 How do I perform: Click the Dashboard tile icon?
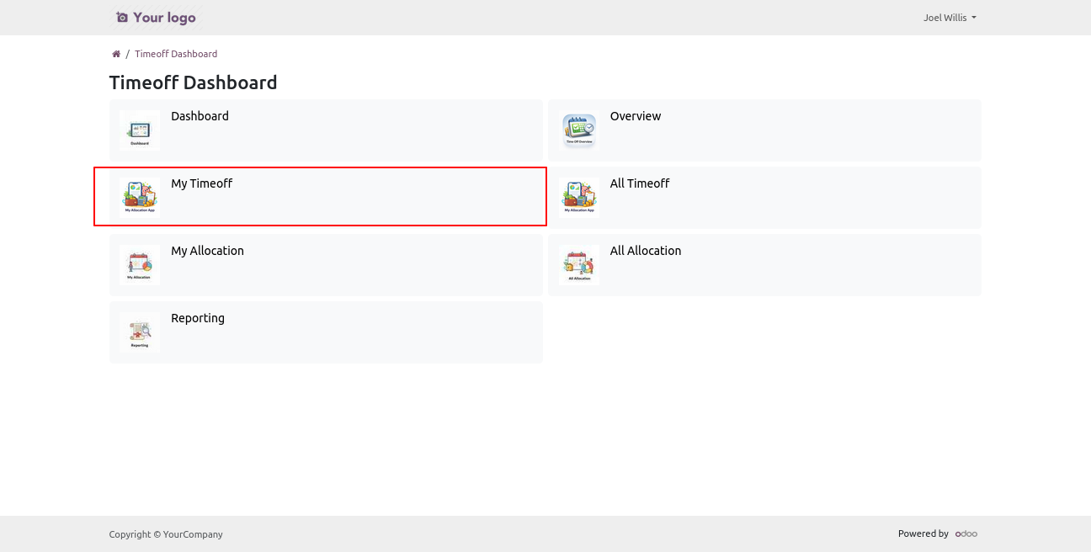coord(140,130)
